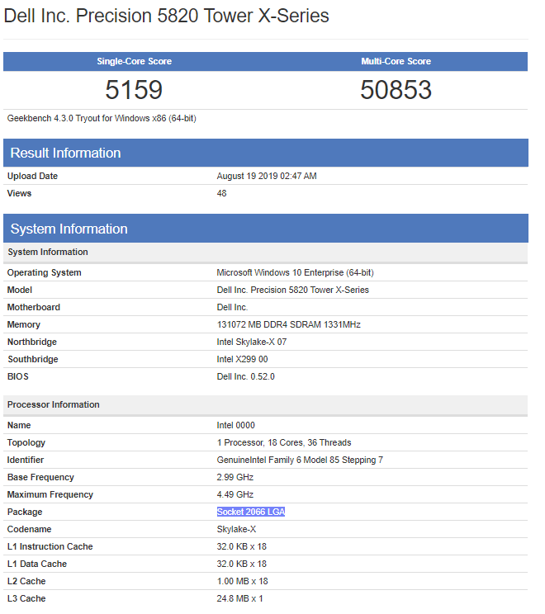Click the codename value Skylake-X

click(x=236, y=529)
